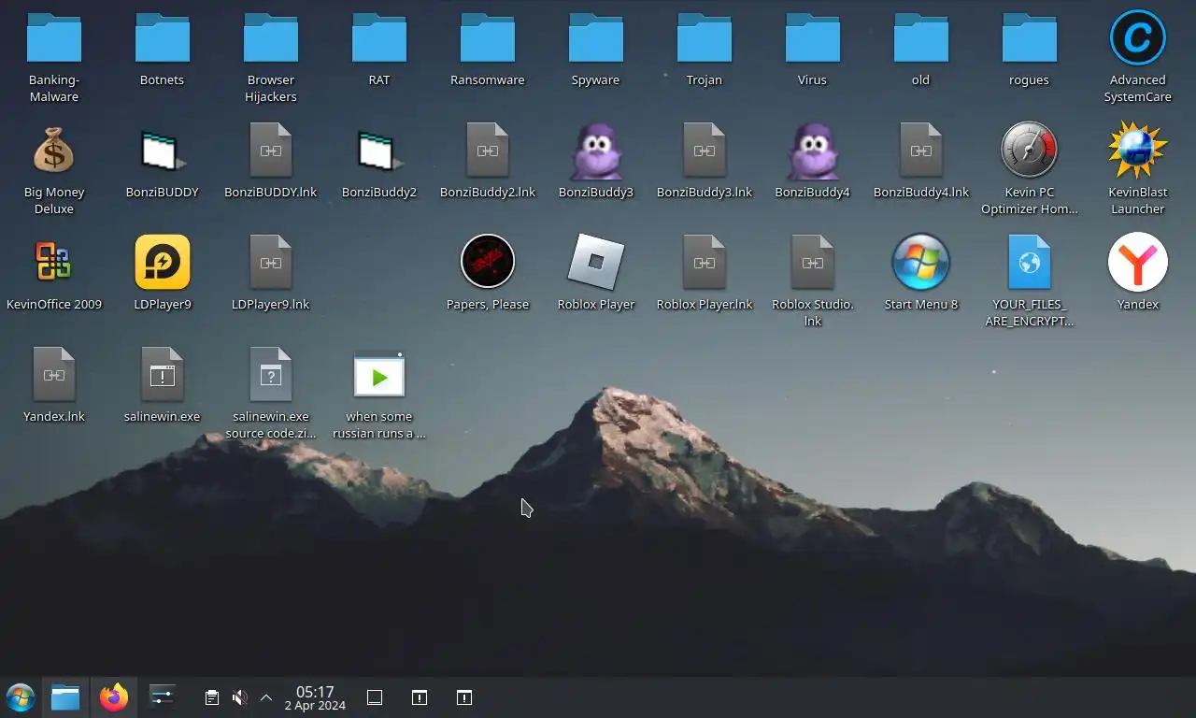This screenshot has height=718, width=1196.
Task: Select the KevinBlast Launcher icon
Action: click(1138, 151)
